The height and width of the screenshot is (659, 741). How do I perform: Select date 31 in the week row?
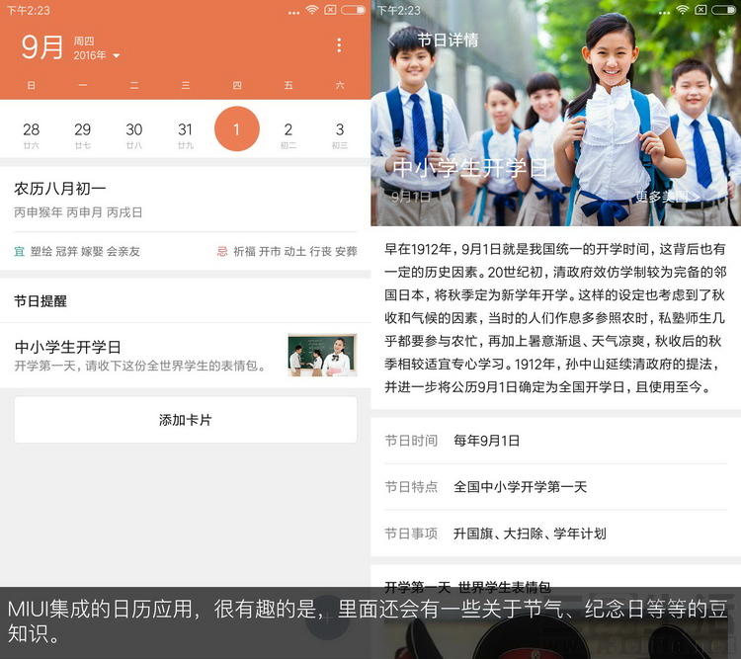coord(186,134)
